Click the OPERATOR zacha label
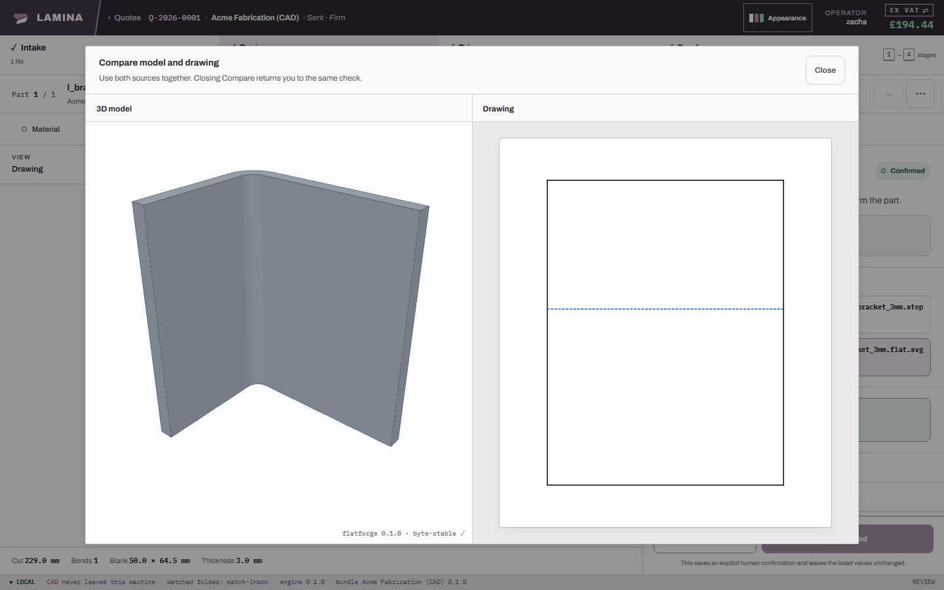 (x=846, y=17)
